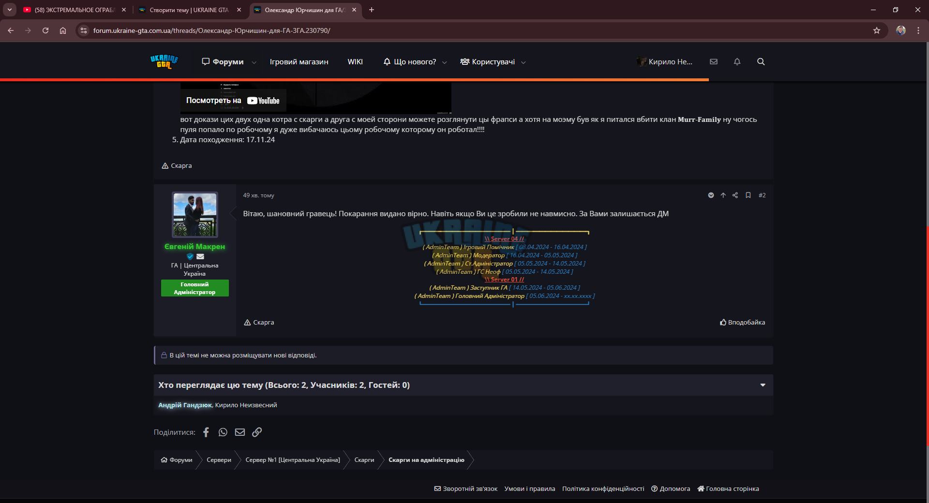The width and height of the screenshot is (929, 503).
Task: Copy thread link with chain icon
Action: pyautogui.click(x=257, y=432)
